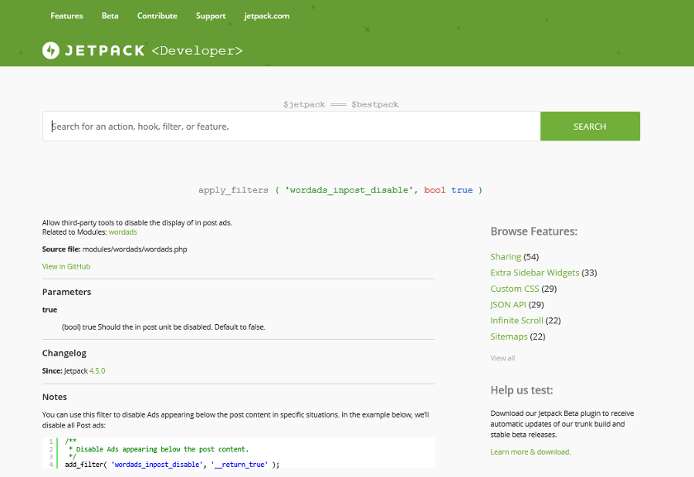The image size is (694, 477).
Task: Open the Beta menu item
Action: [110, 16]
